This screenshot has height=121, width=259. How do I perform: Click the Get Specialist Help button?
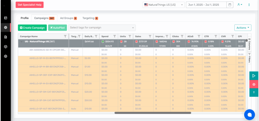(30, 5)
